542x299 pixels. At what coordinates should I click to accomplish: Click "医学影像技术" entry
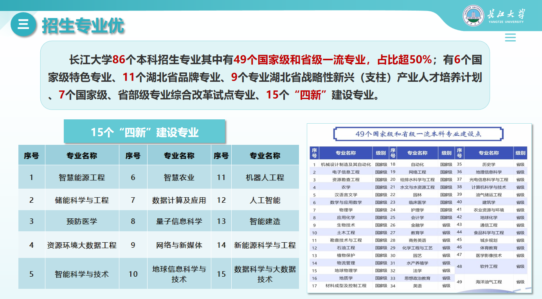coord(489,255)
